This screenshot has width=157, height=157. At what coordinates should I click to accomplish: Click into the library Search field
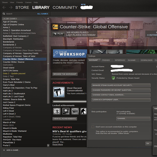20,14
